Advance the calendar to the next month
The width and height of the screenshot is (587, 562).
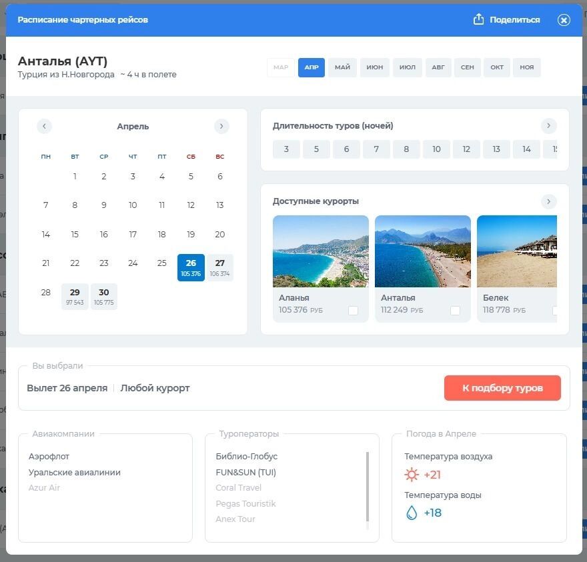coord(221,126)
